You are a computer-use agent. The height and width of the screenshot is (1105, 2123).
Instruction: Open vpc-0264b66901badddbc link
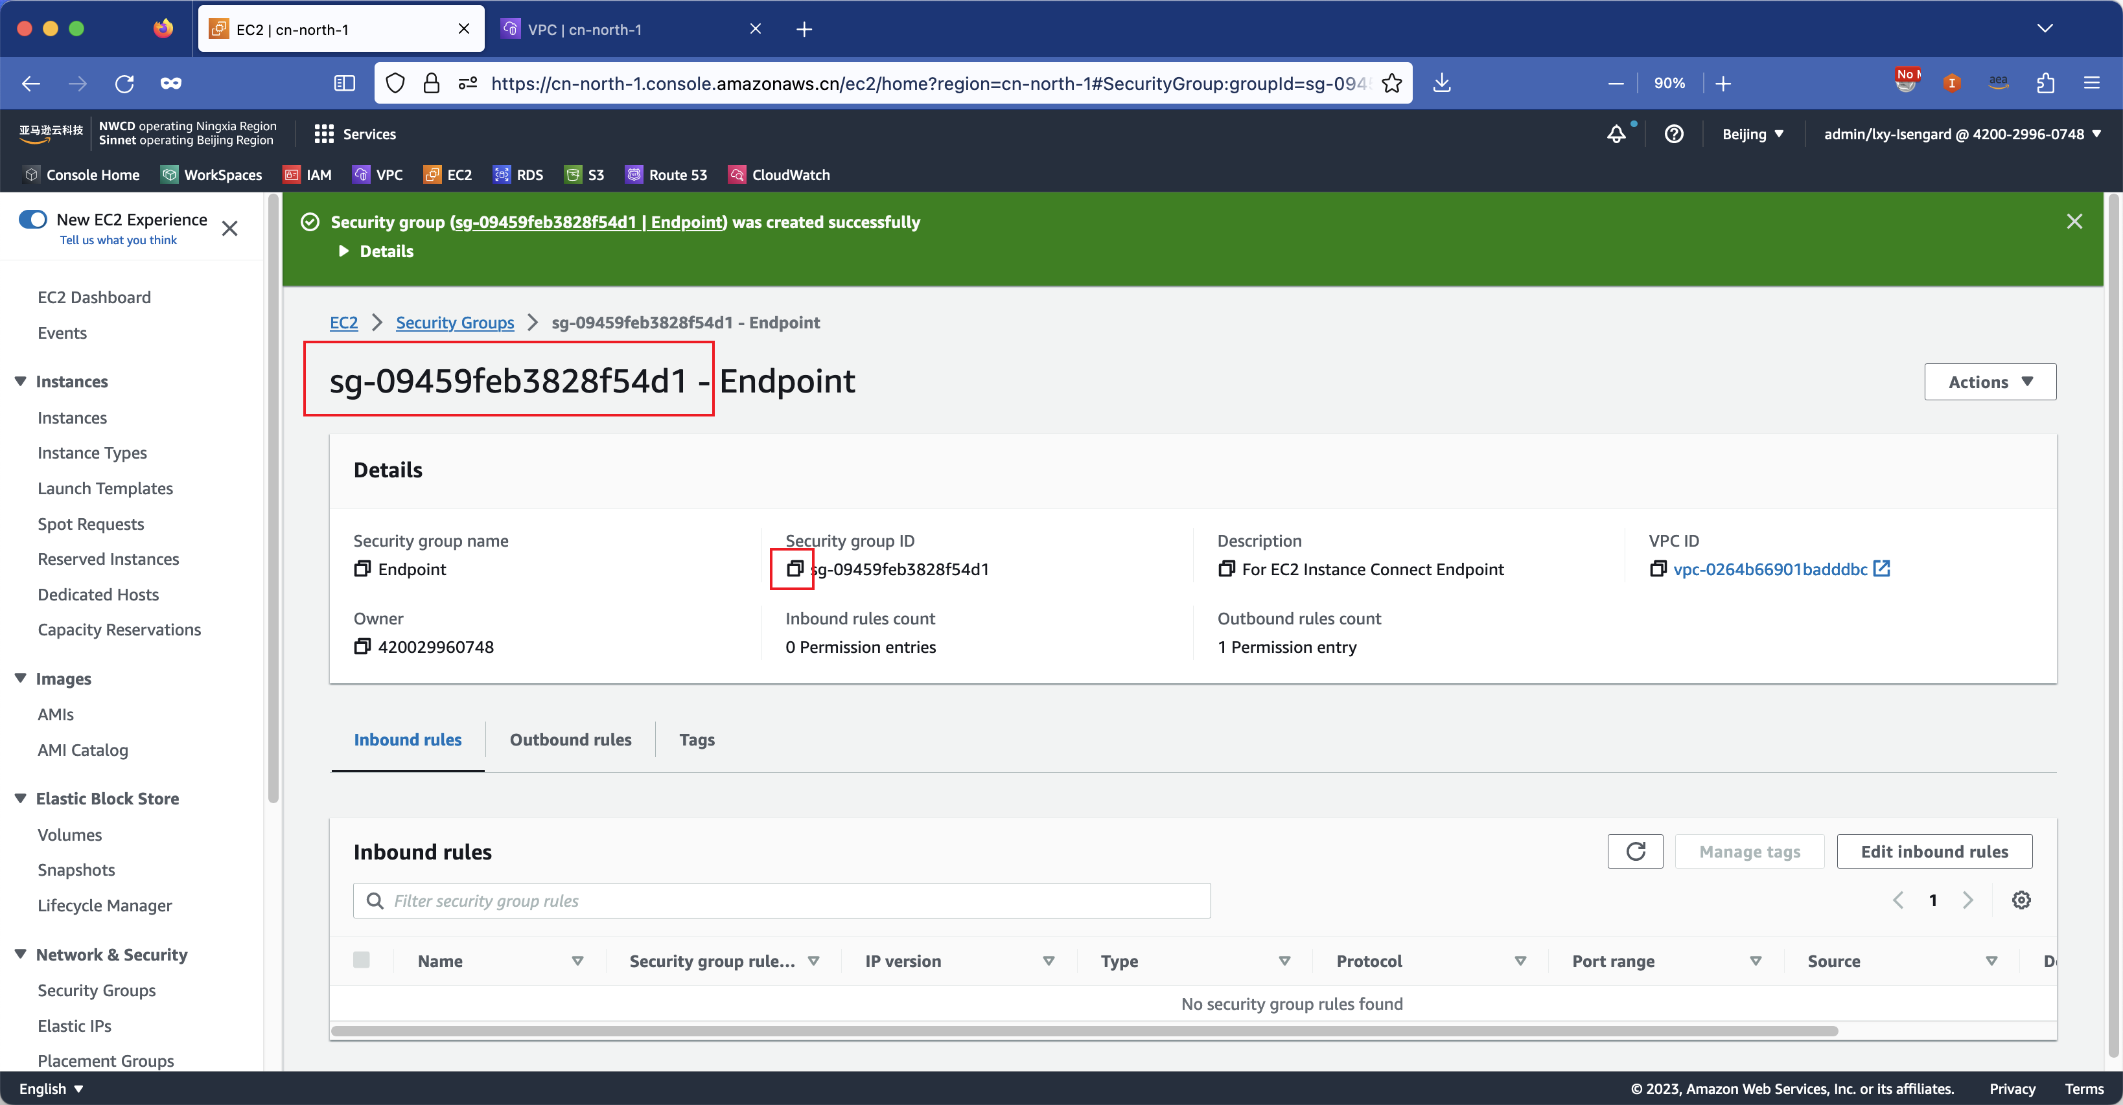coord(1769,569)
